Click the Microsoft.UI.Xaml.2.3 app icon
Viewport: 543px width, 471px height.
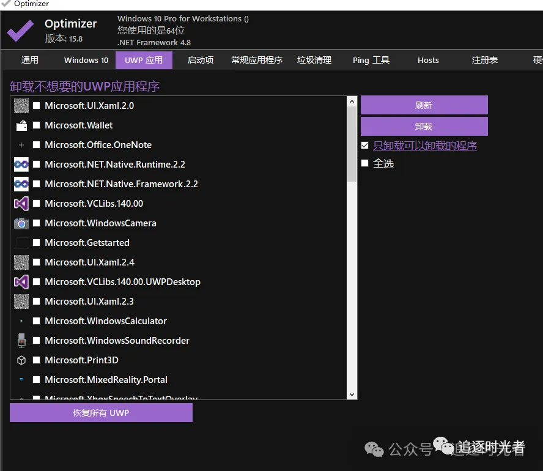21,302
